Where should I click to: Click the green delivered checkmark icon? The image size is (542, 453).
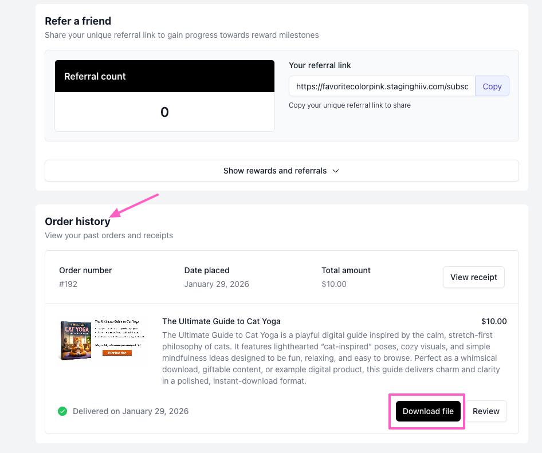coord(62,411)
